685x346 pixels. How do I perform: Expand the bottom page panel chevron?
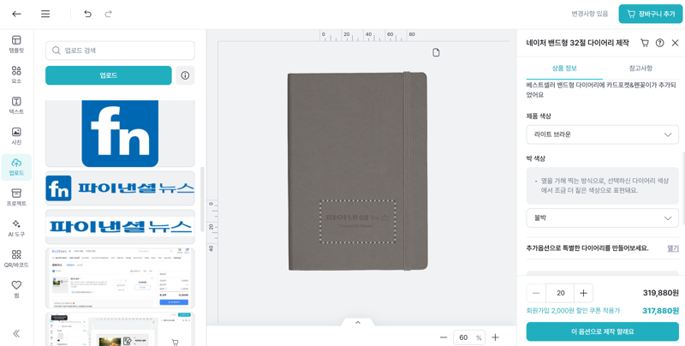[358, 323]
